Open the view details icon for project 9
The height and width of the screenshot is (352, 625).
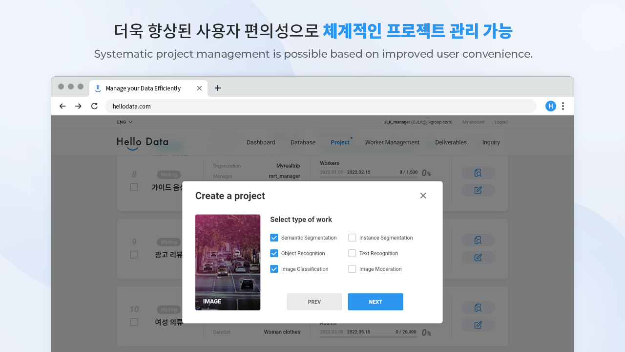tap(478, 241)
